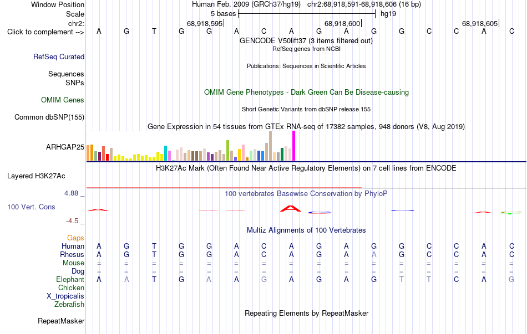Click the '100 vertebrates Basewise Conservation by PhyloP' title
Image resolution: width=527 pixels, height=334 pixels.
(x=306, y=194)
